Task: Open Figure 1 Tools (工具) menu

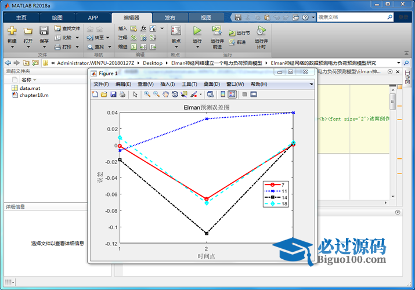Action: tap(189, 84)
